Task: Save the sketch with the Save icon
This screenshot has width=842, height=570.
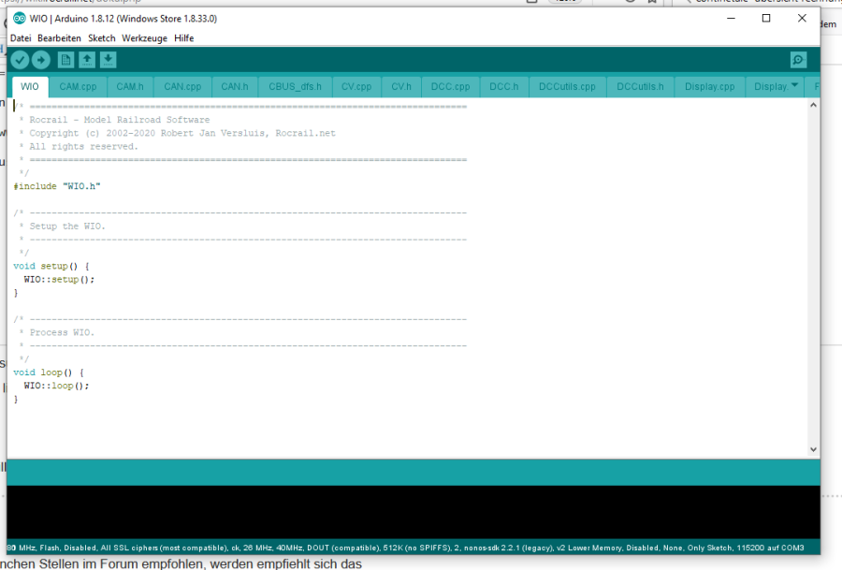Action: [x=109, y=60]
